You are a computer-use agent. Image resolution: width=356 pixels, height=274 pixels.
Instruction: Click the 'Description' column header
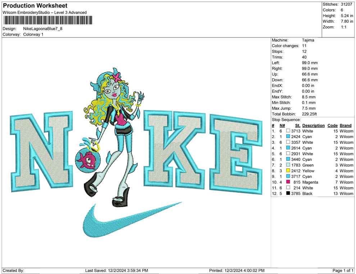coord(313,125)
